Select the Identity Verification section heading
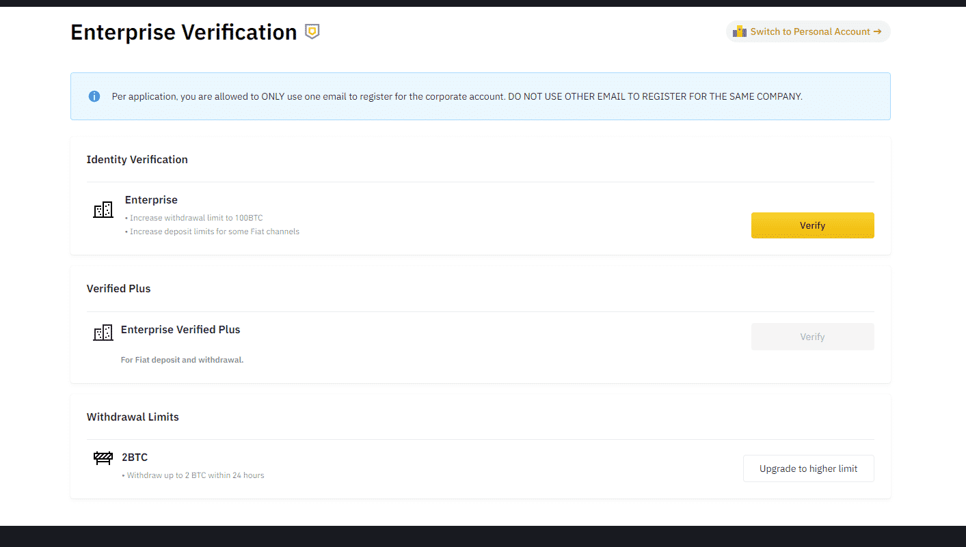The image size is (966, 547). point(137,159)
